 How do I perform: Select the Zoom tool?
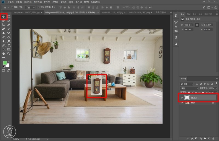tap(9, 53)
